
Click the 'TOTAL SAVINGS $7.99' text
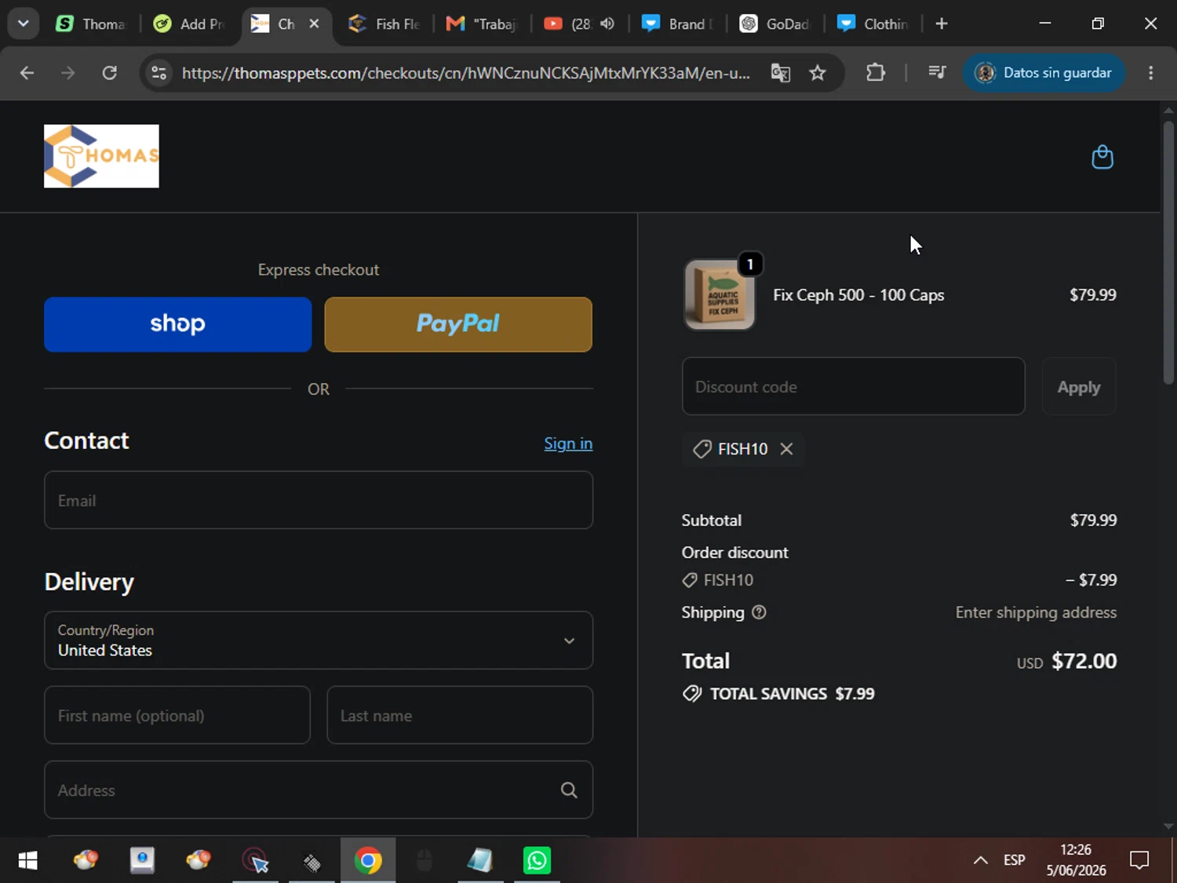pos(792,694)
